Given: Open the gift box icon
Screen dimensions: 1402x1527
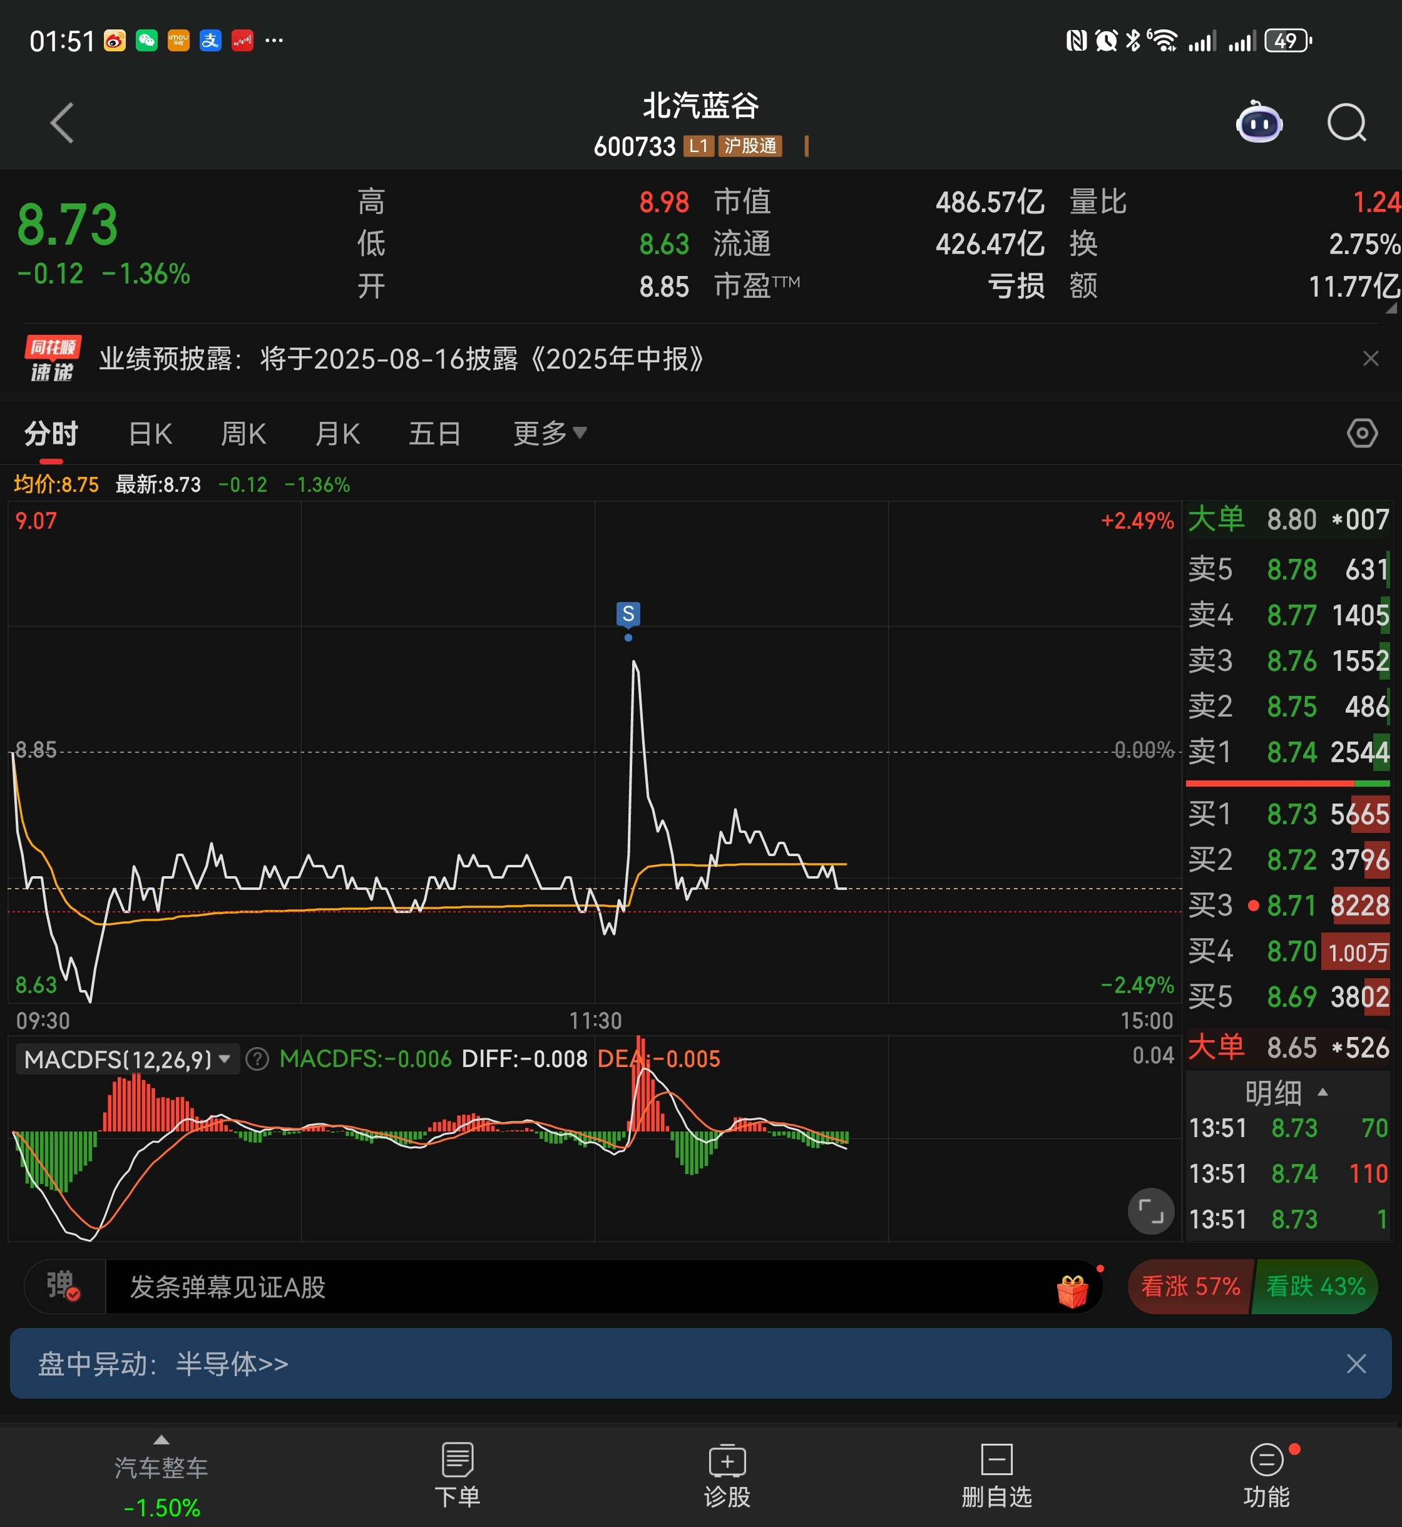Looking at the screenshot, I should tap(1073, 1290).
